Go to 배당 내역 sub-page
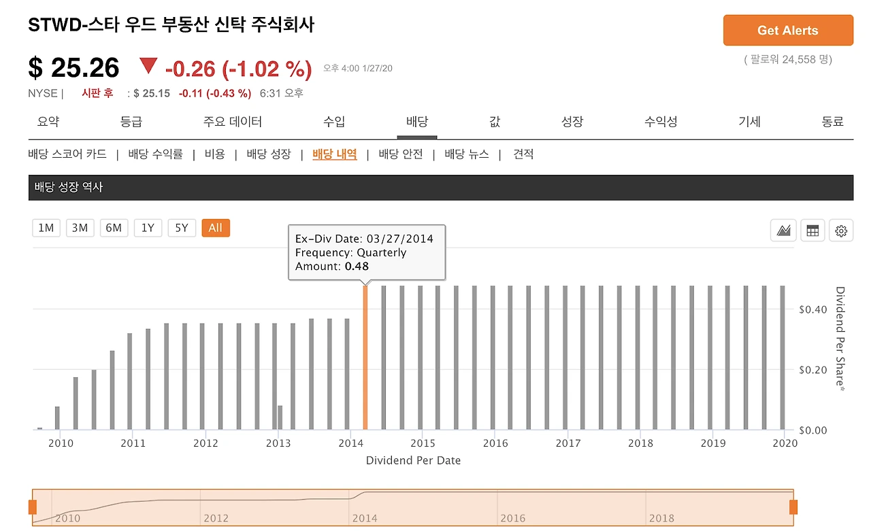Viewport: 871px width, 531px height. point(335,154)
